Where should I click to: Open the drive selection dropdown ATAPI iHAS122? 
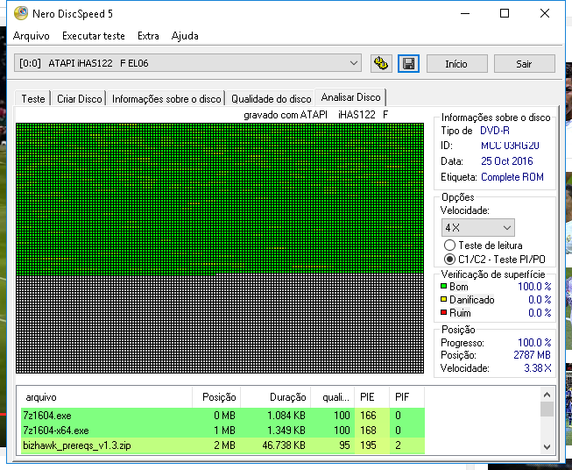187,63
